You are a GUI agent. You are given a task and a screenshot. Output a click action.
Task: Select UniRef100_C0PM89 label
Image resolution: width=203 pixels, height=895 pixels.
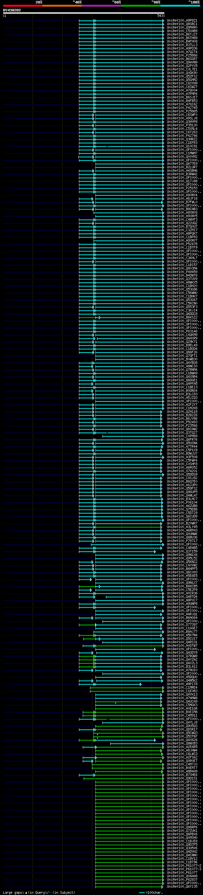(x=182, y=436)
